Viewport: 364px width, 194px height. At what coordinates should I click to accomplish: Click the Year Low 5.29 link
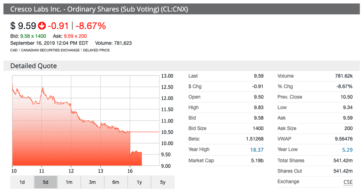(347, 149)
